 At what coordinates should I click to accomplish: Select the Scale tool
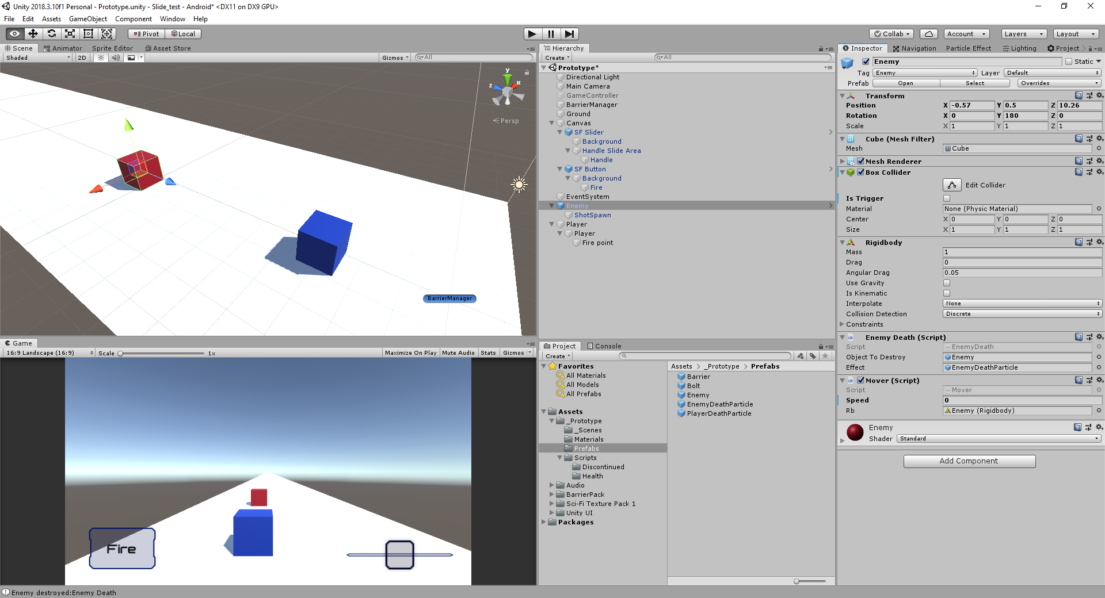[70, 34]
